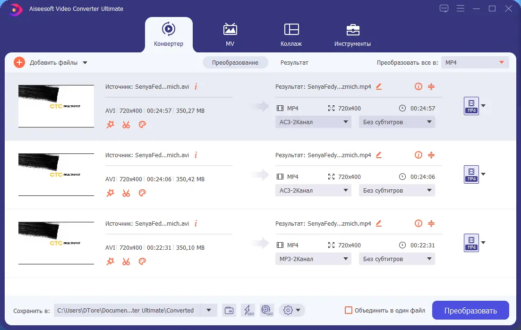
Task: Switch to the 'Коллаж' tab
Action: click(291, 35)
